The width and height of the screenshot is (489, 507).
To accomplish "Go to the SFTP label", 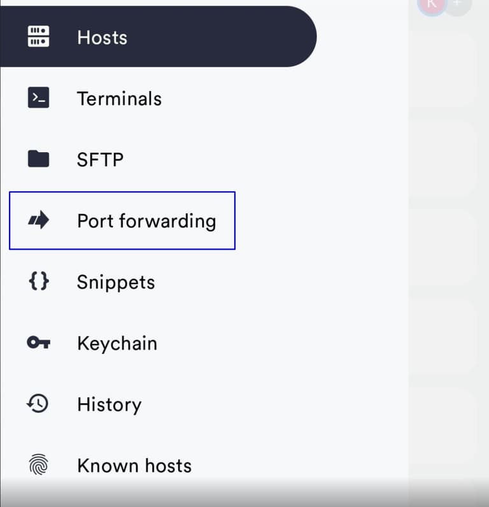I will pyautogui.click(x=100, y=159).
